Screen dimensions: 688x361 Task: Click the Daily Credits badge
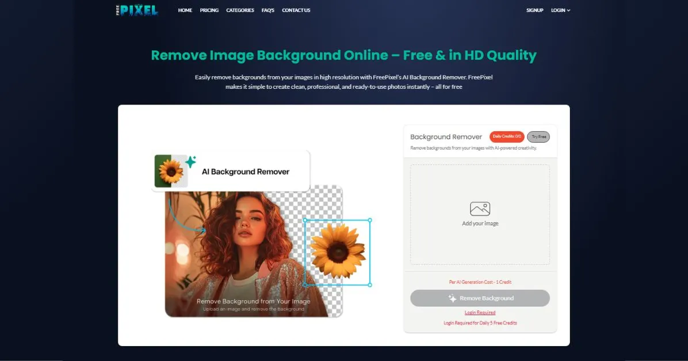[507, 137]
